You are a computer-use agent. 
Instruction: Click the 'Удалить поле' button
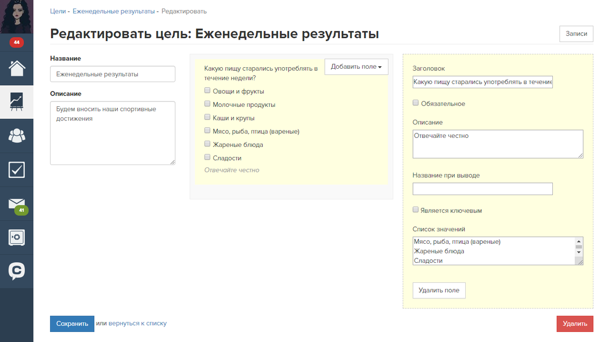point(439,290)
